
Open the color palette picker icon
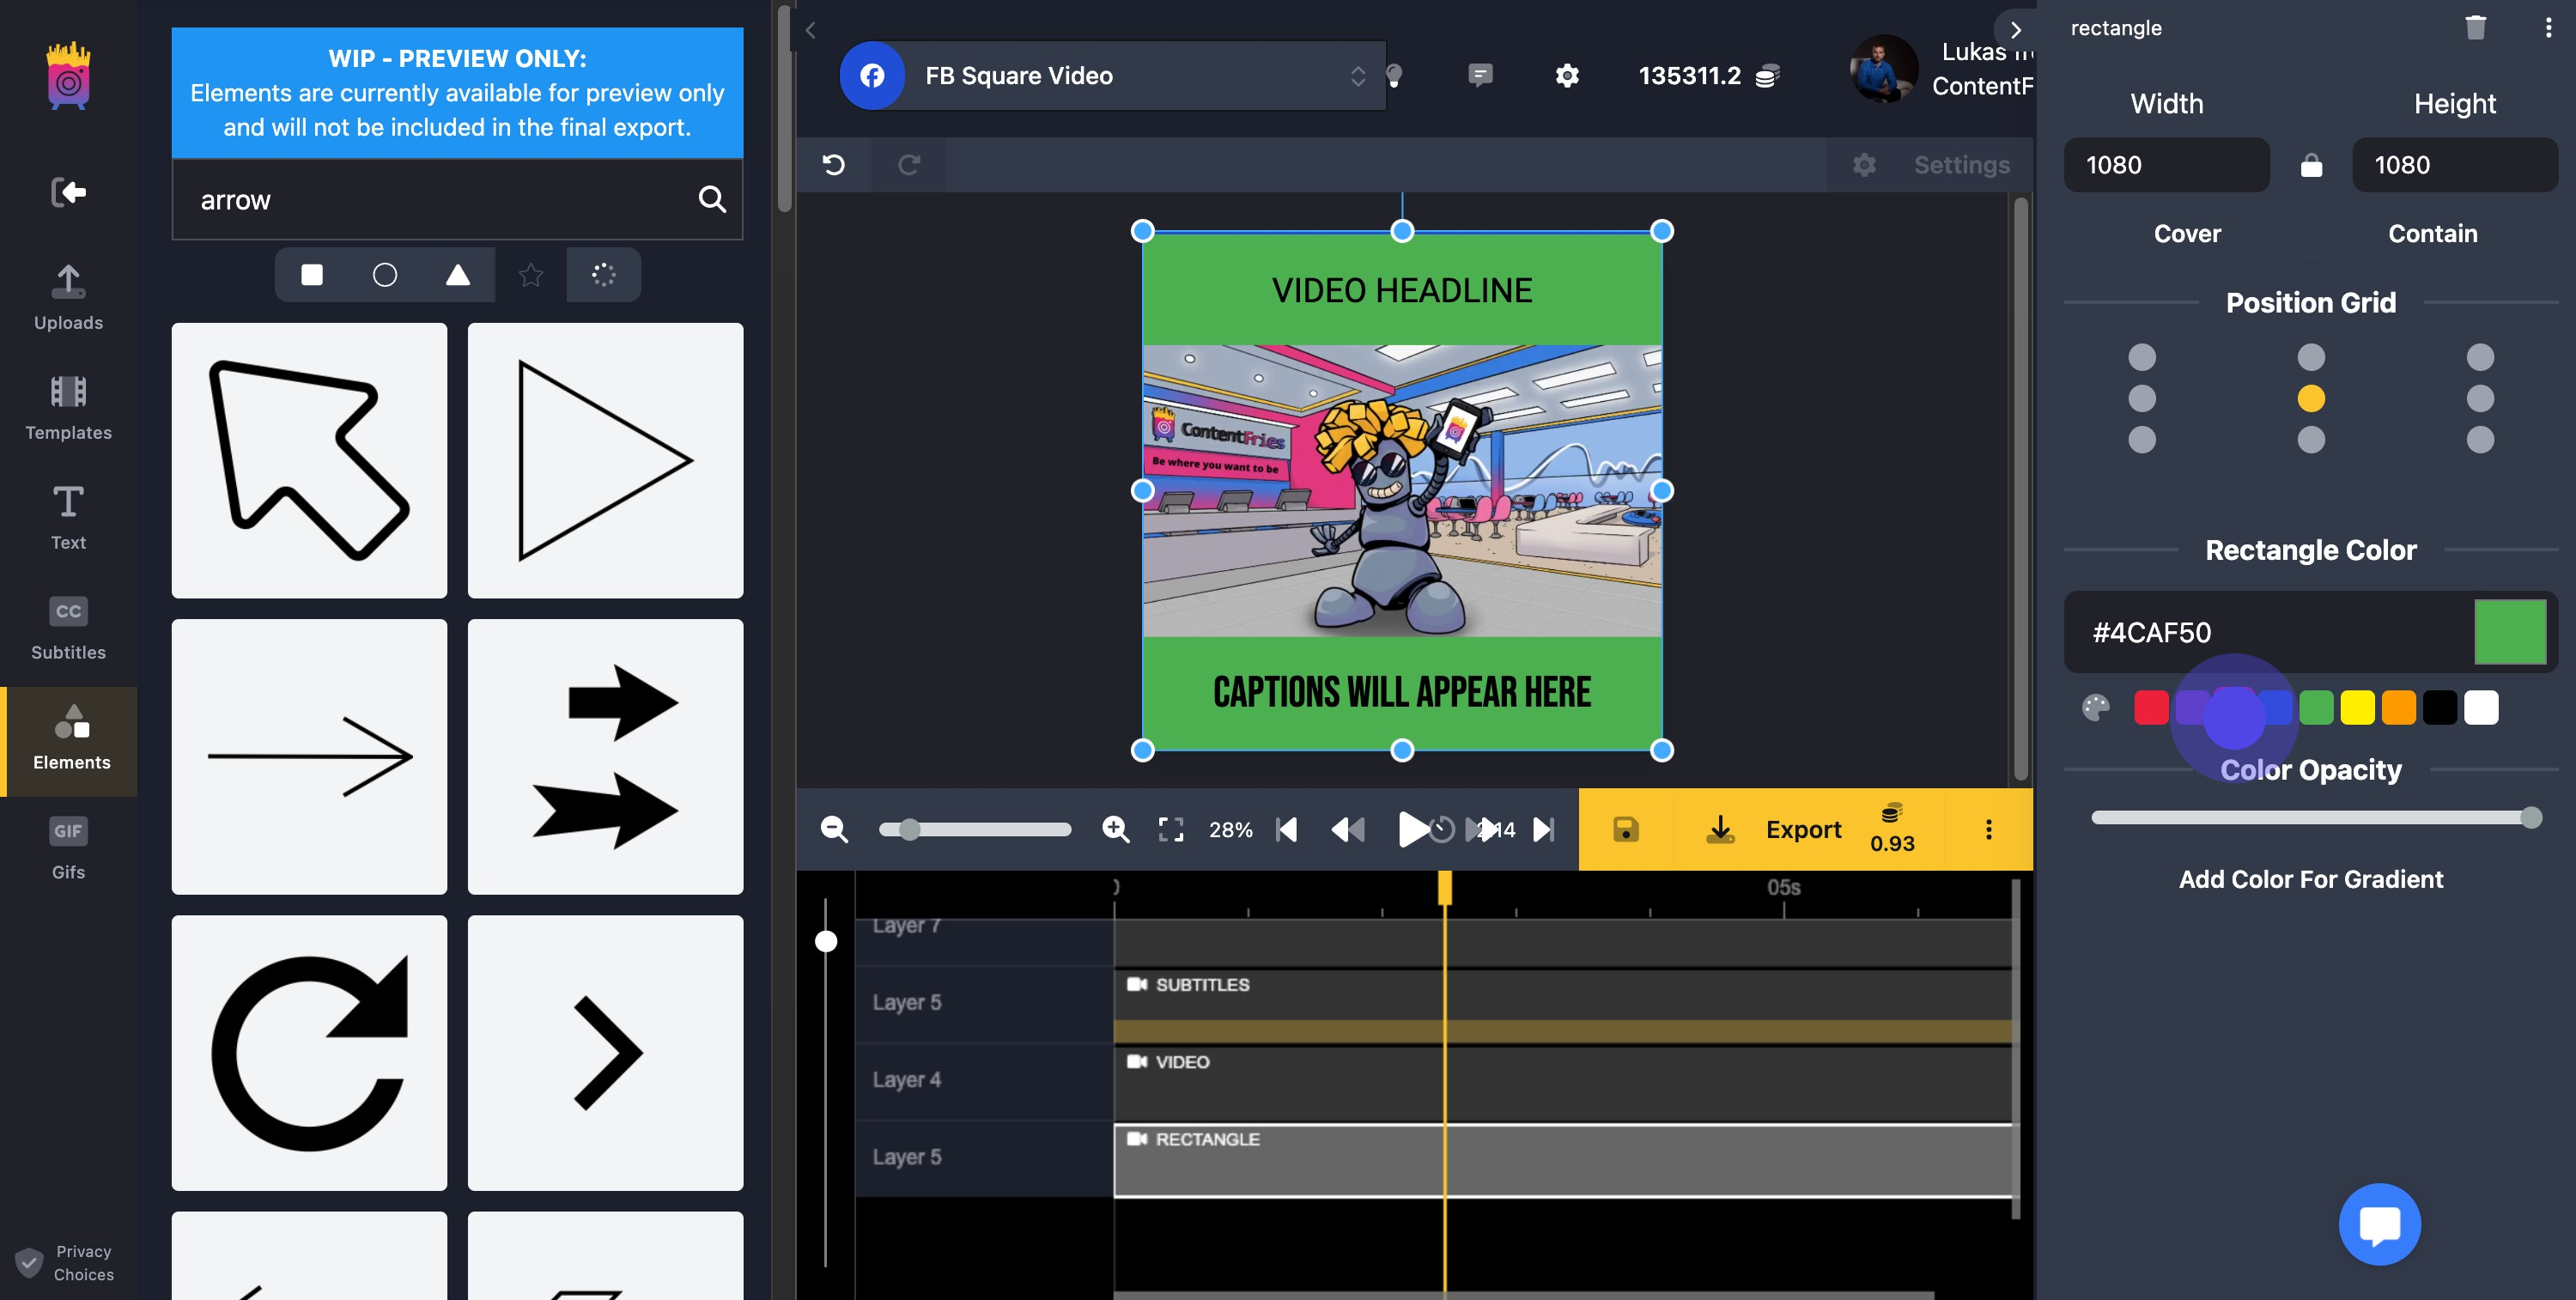(2096, 708)
